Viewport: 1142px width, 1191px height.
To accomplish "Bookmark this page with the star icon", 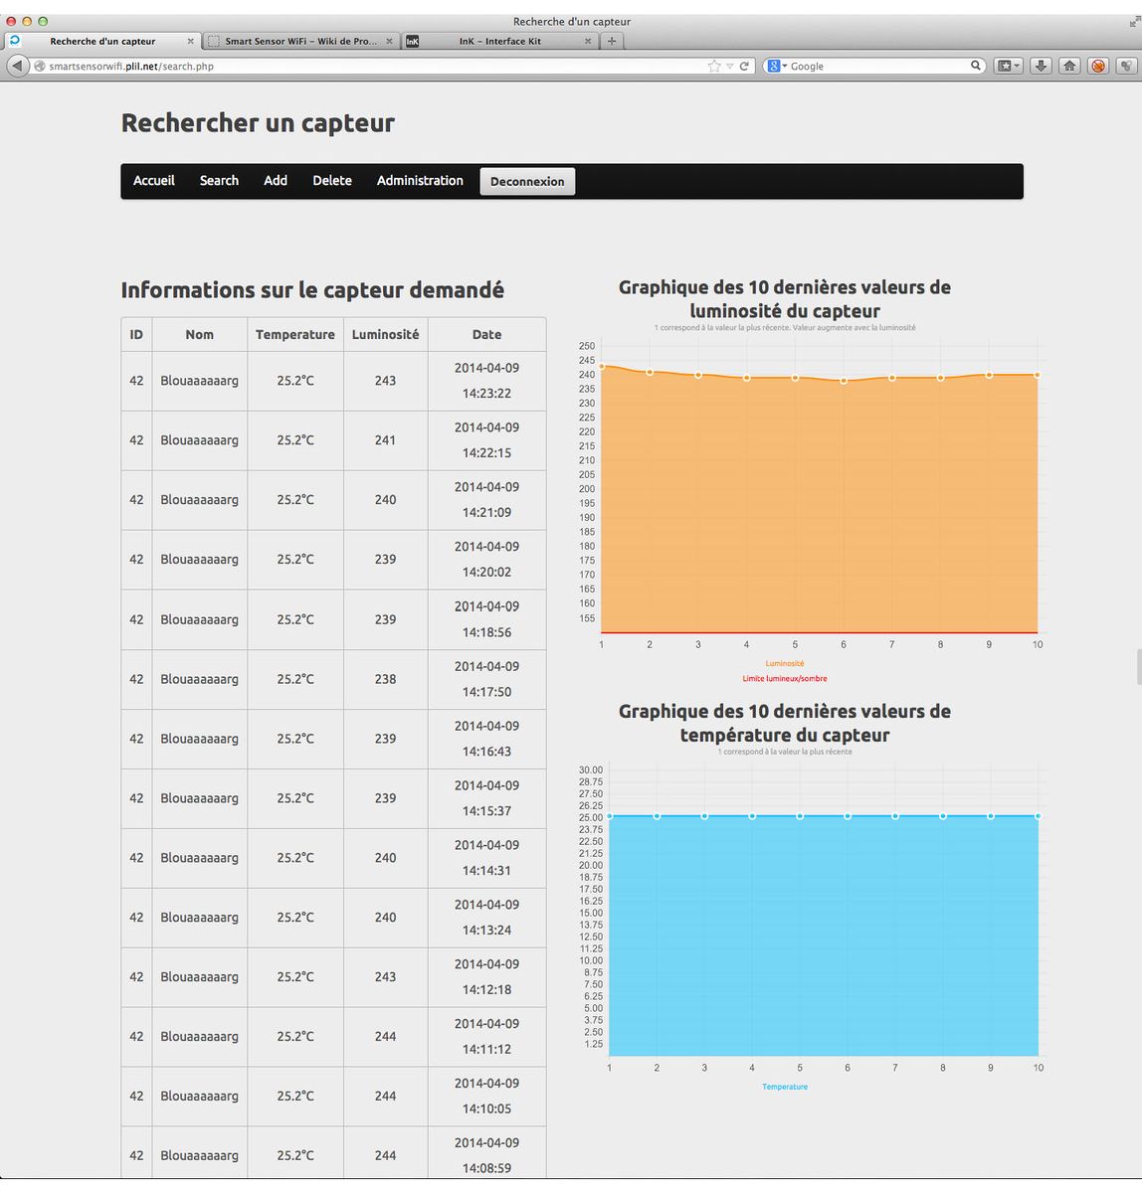I will pos(713,67).
